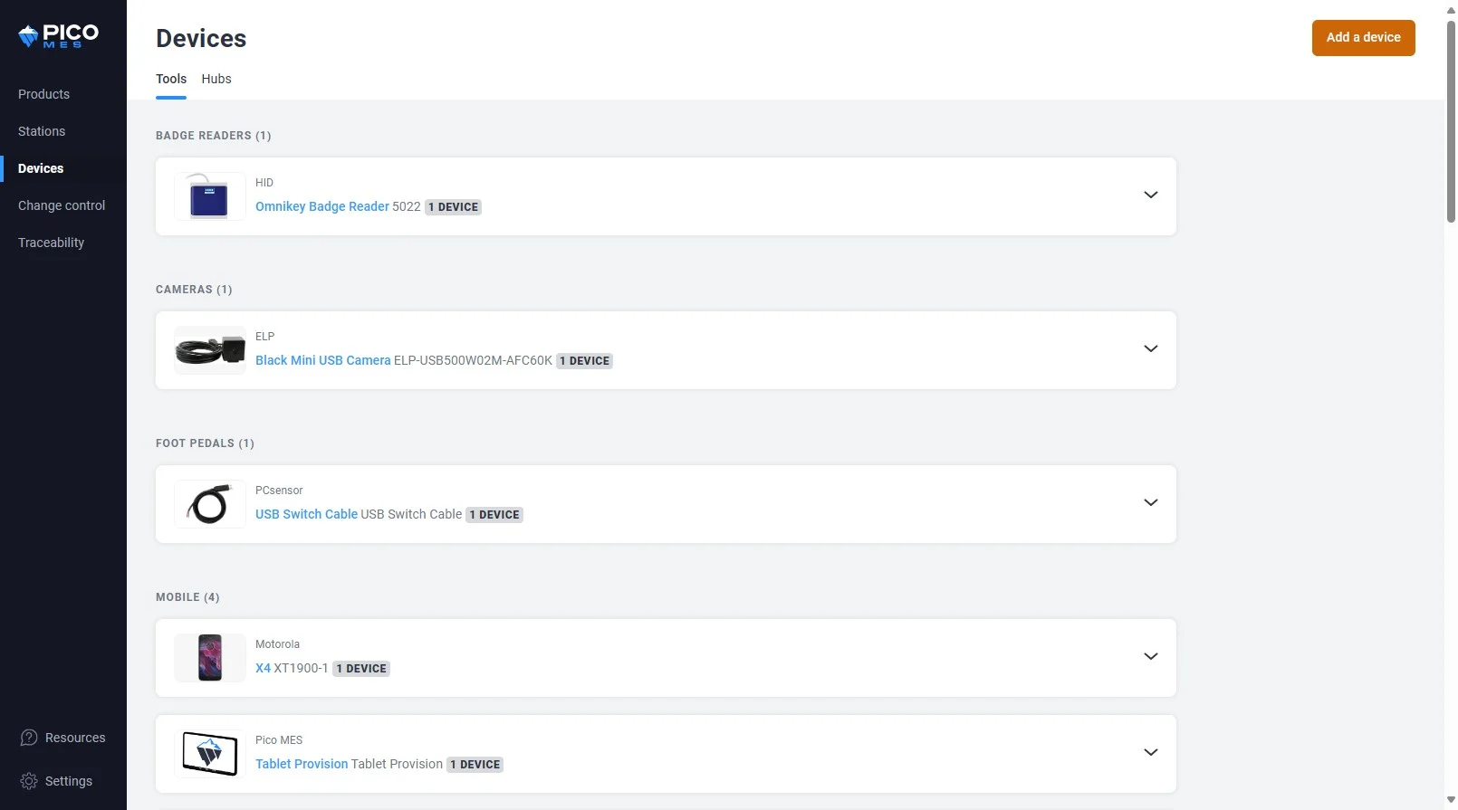Click the PCsensor manufacturer label
This screenshot has width=1458, height=810.
279,491
